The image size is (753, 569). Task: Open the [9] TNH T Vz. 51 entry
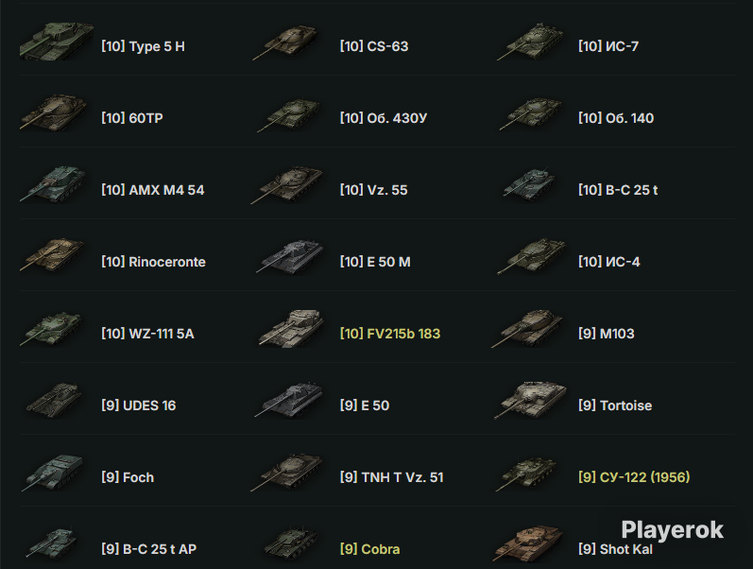click(391, 477)
